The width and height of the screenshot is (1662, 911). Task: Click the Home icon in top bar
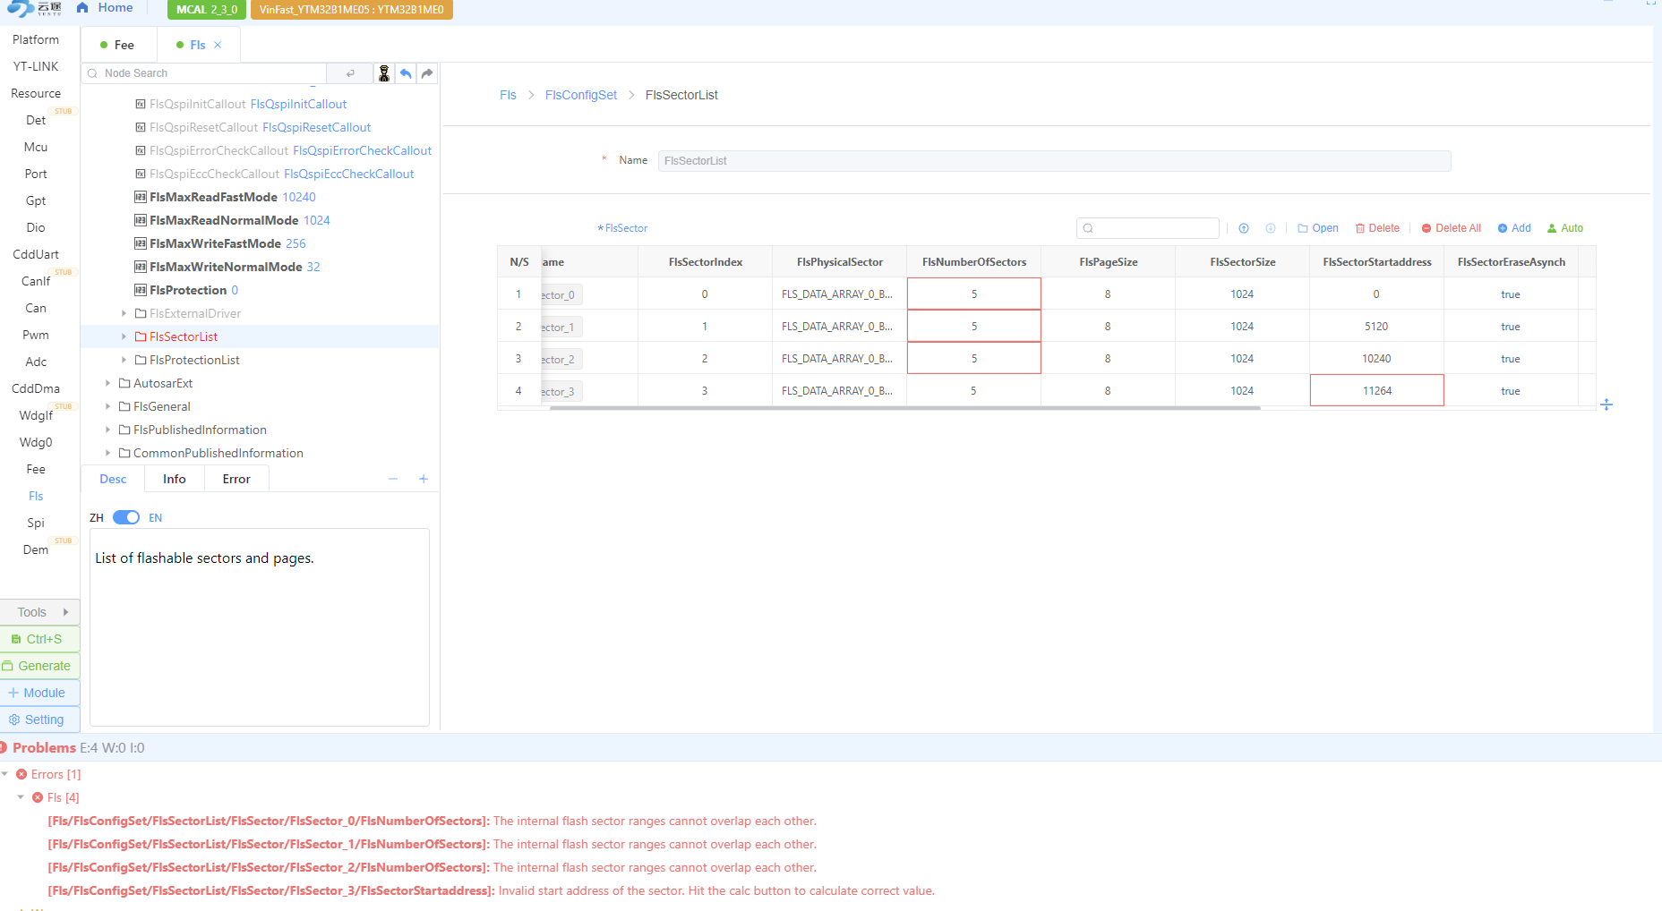coord(82,8)
